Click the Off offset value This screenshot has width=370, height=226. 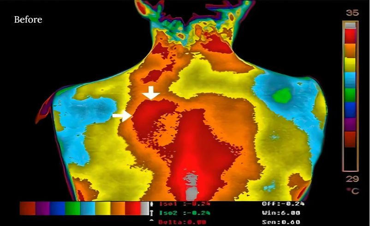(283, 204)
